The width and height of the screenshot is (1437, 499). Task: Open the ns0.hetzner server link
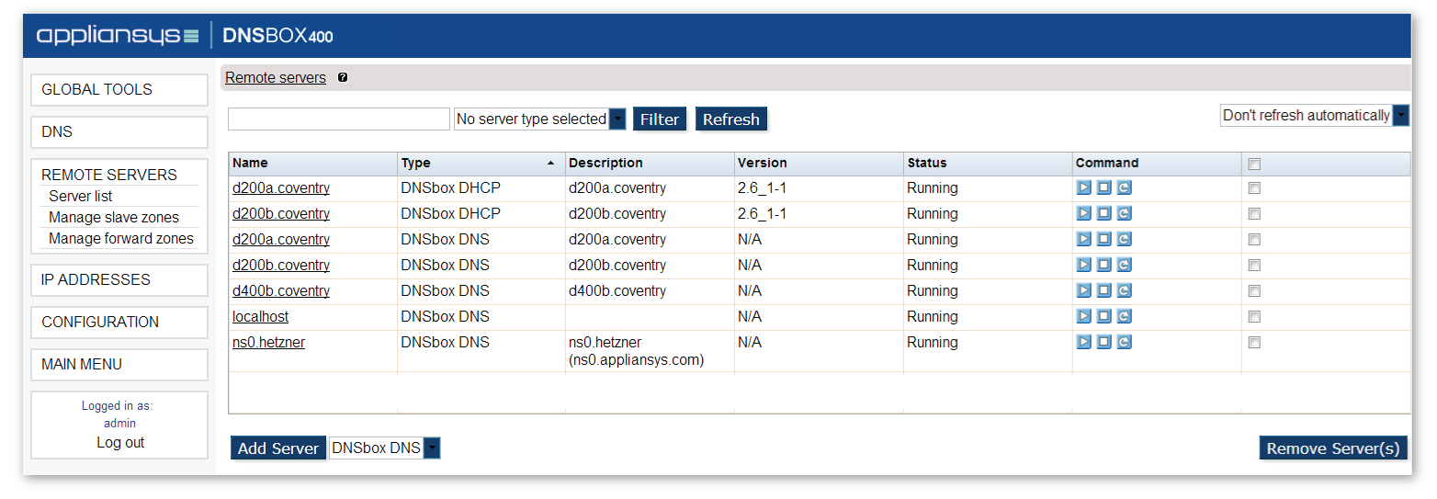click(x=268, y=342)
